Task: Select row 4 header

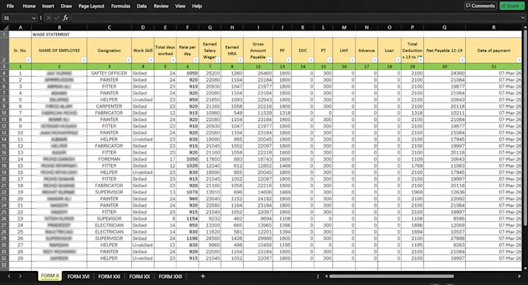Action: tap(5, 73)
